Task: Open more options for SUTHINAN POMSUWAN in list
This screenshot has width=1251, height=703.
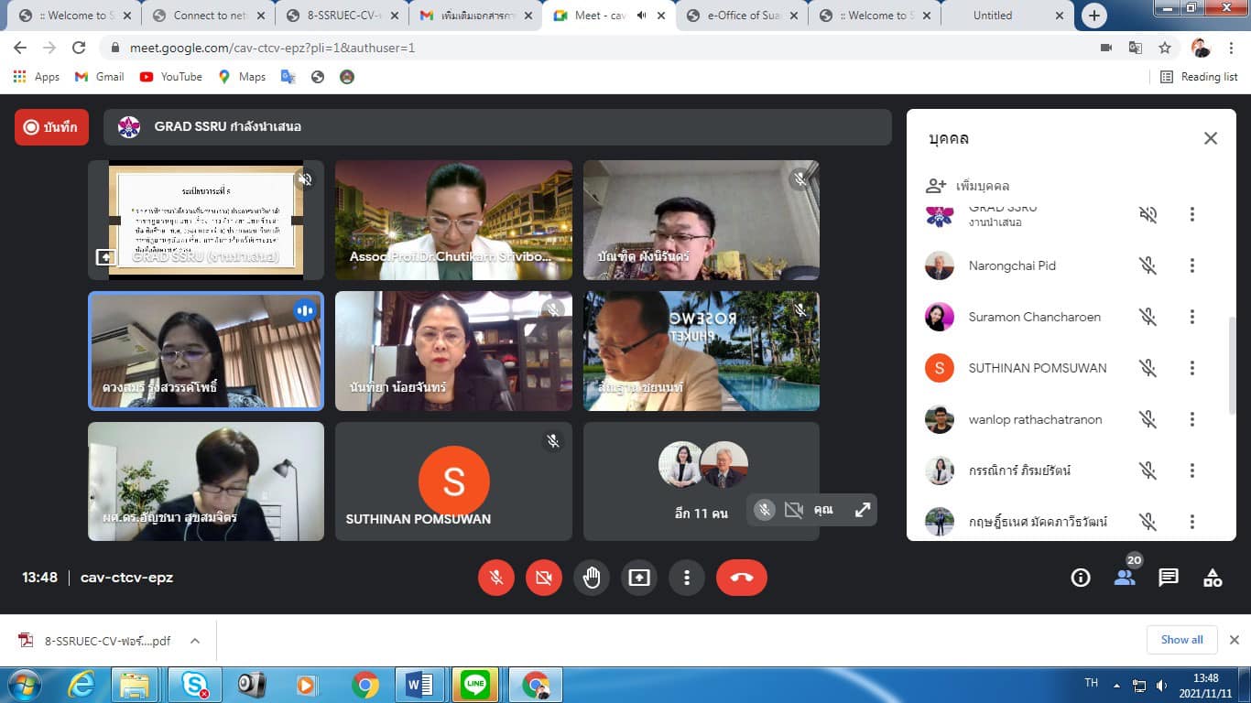Action: [x=1191, y=368]
